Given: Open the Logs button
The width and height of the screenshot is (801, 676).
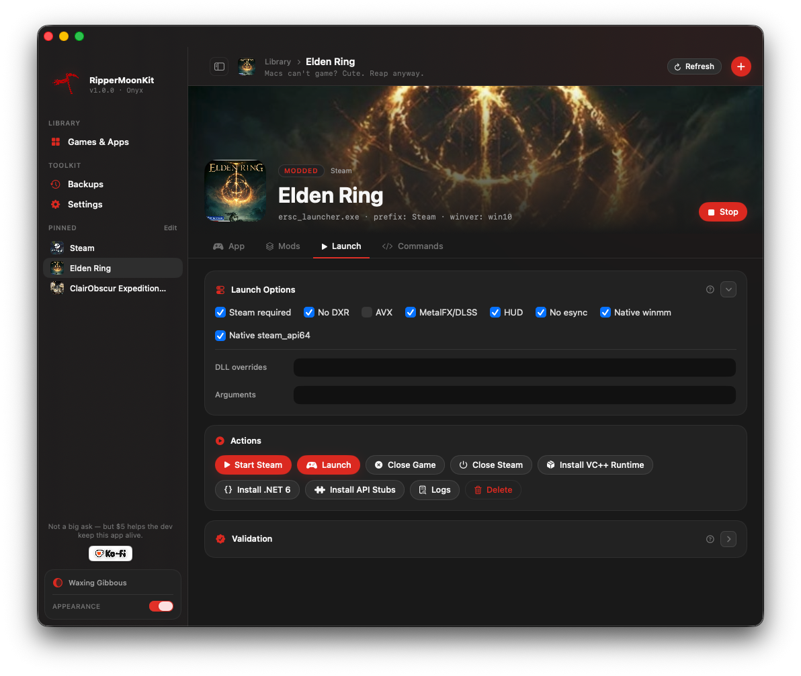Looking at the screenshot, I should [x=435, y=490].
